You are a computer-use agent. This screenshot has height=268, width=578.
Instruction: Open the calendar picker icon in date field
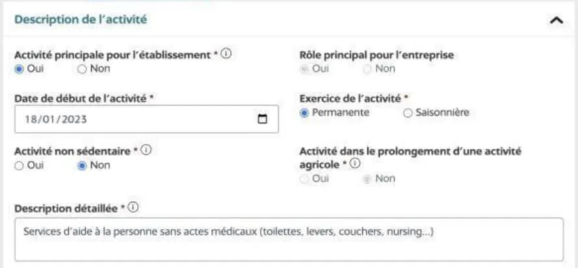(263, 119)
